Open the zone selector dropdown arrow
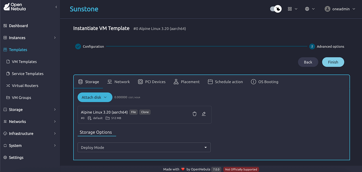This screenshot has height=172, width=362. point(313,9)
